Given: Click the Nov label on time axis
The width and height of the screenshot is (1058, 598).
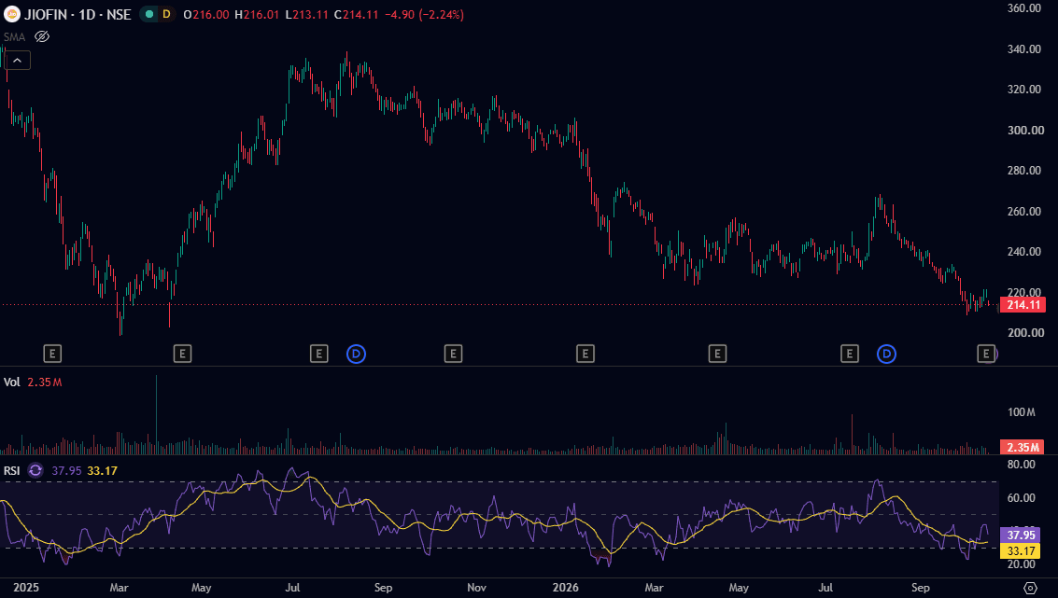Looking at the screenshot, I should click(x=476, y=587).
